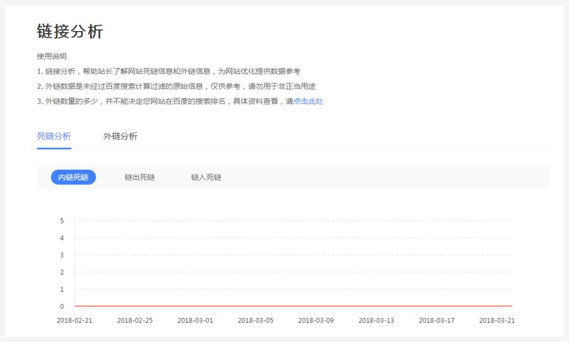Click the y-axis value 0 label

[x=62, y=307]
